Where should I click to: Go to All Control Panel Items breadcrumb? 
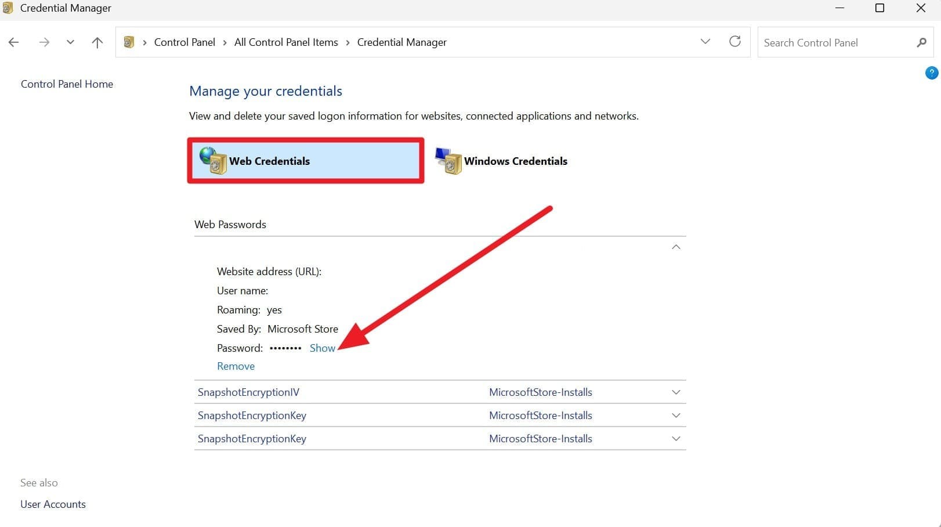(286, 42)
